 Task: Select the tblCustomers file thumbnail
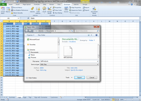click(x=68, y=52)
